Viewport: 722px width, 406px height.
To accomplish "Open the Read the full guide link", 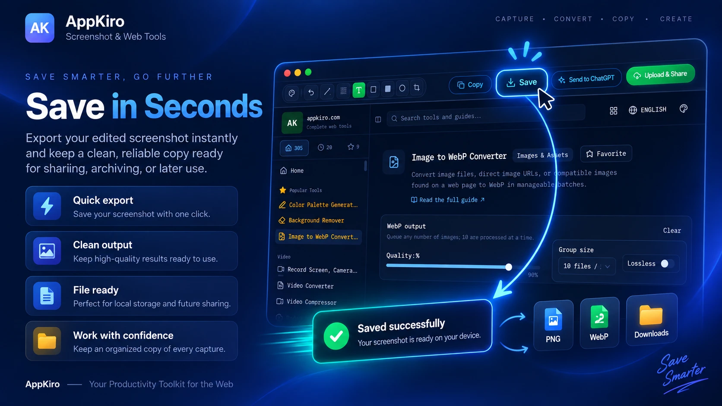I will pyautogui.click(x=448, y=200).
